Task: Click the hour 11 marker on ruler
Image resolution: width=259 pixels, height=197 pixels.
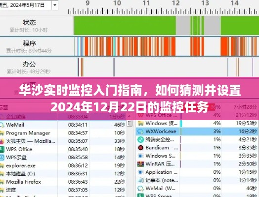Action: click(x=146, y=3)
